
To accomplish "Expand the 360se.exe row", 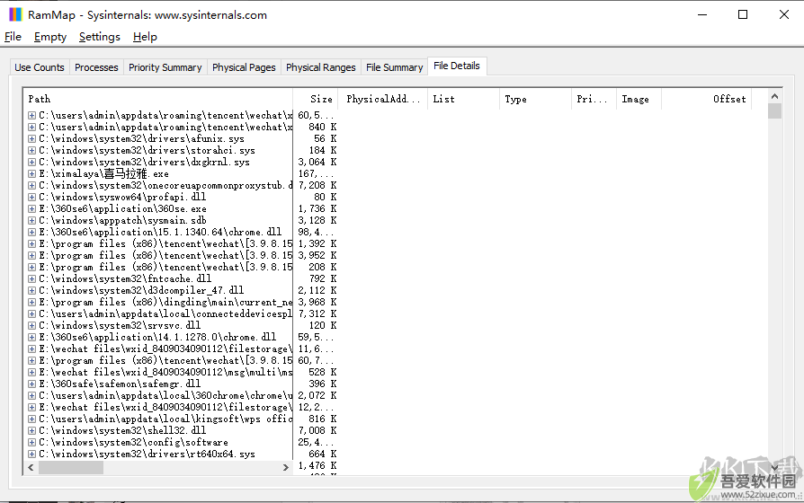I will point(31,209).
